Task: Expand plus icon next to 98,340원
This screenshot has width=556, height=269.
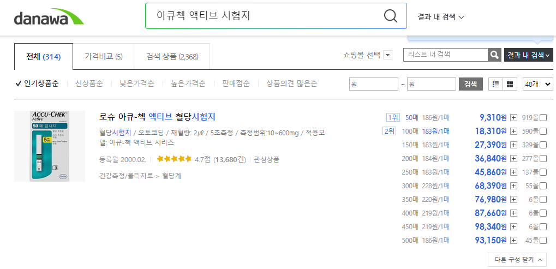Action: pos(513,227)
